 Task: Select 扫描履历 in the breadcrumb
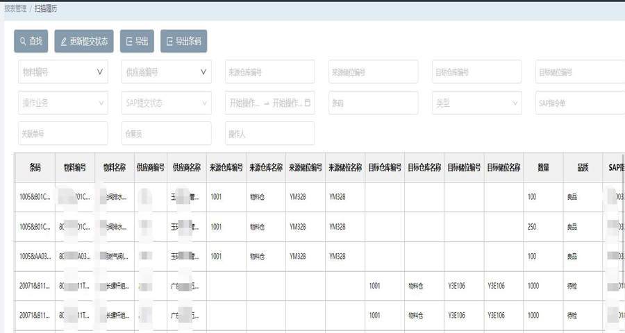(x=47, y=8)
